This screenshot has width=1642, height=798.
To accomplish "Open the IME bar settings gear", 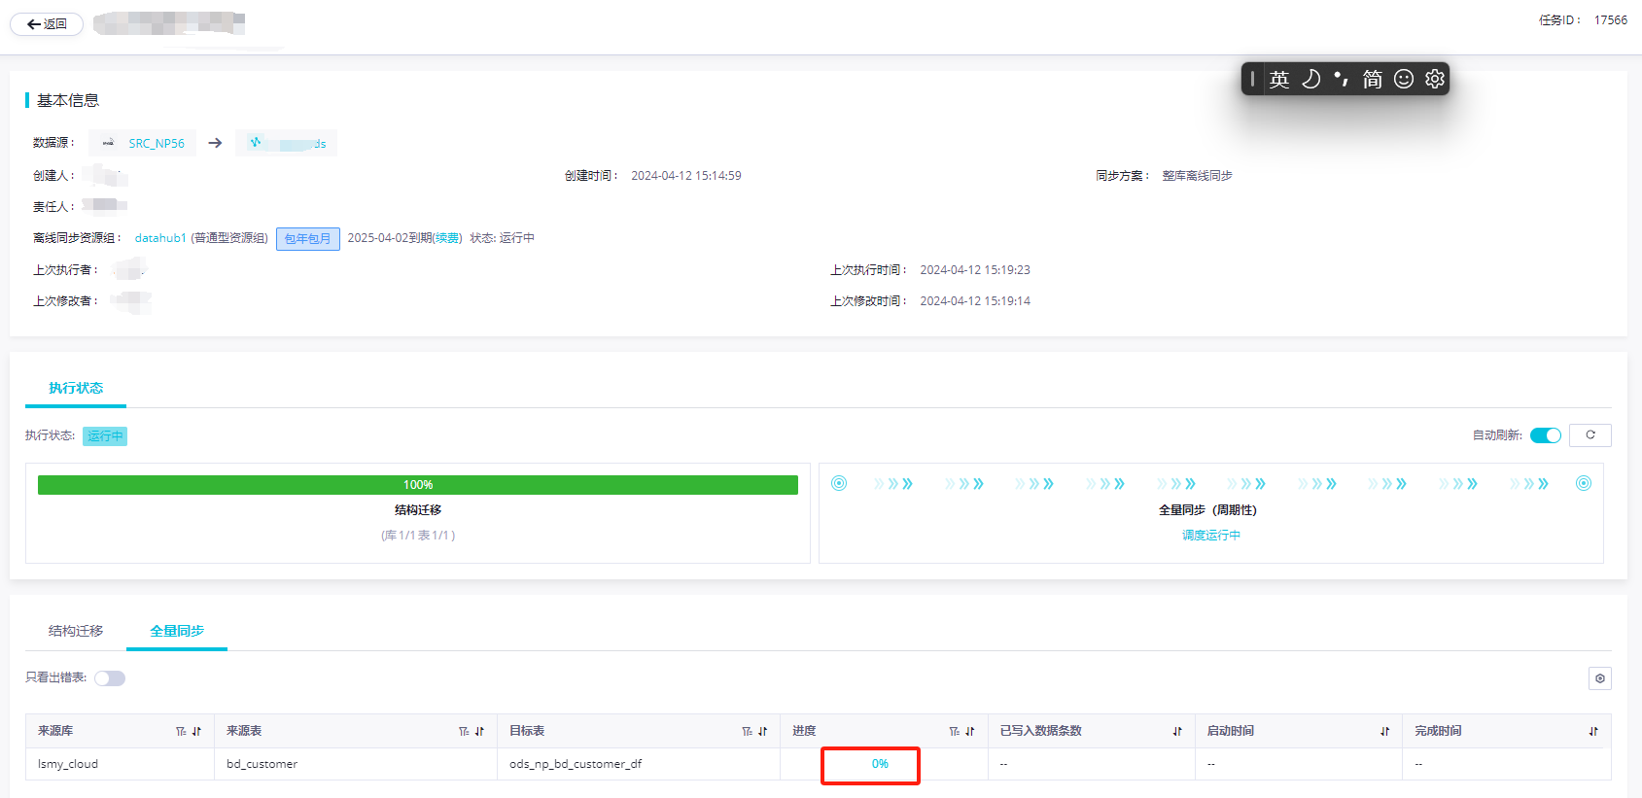I will coord(1435,79).
